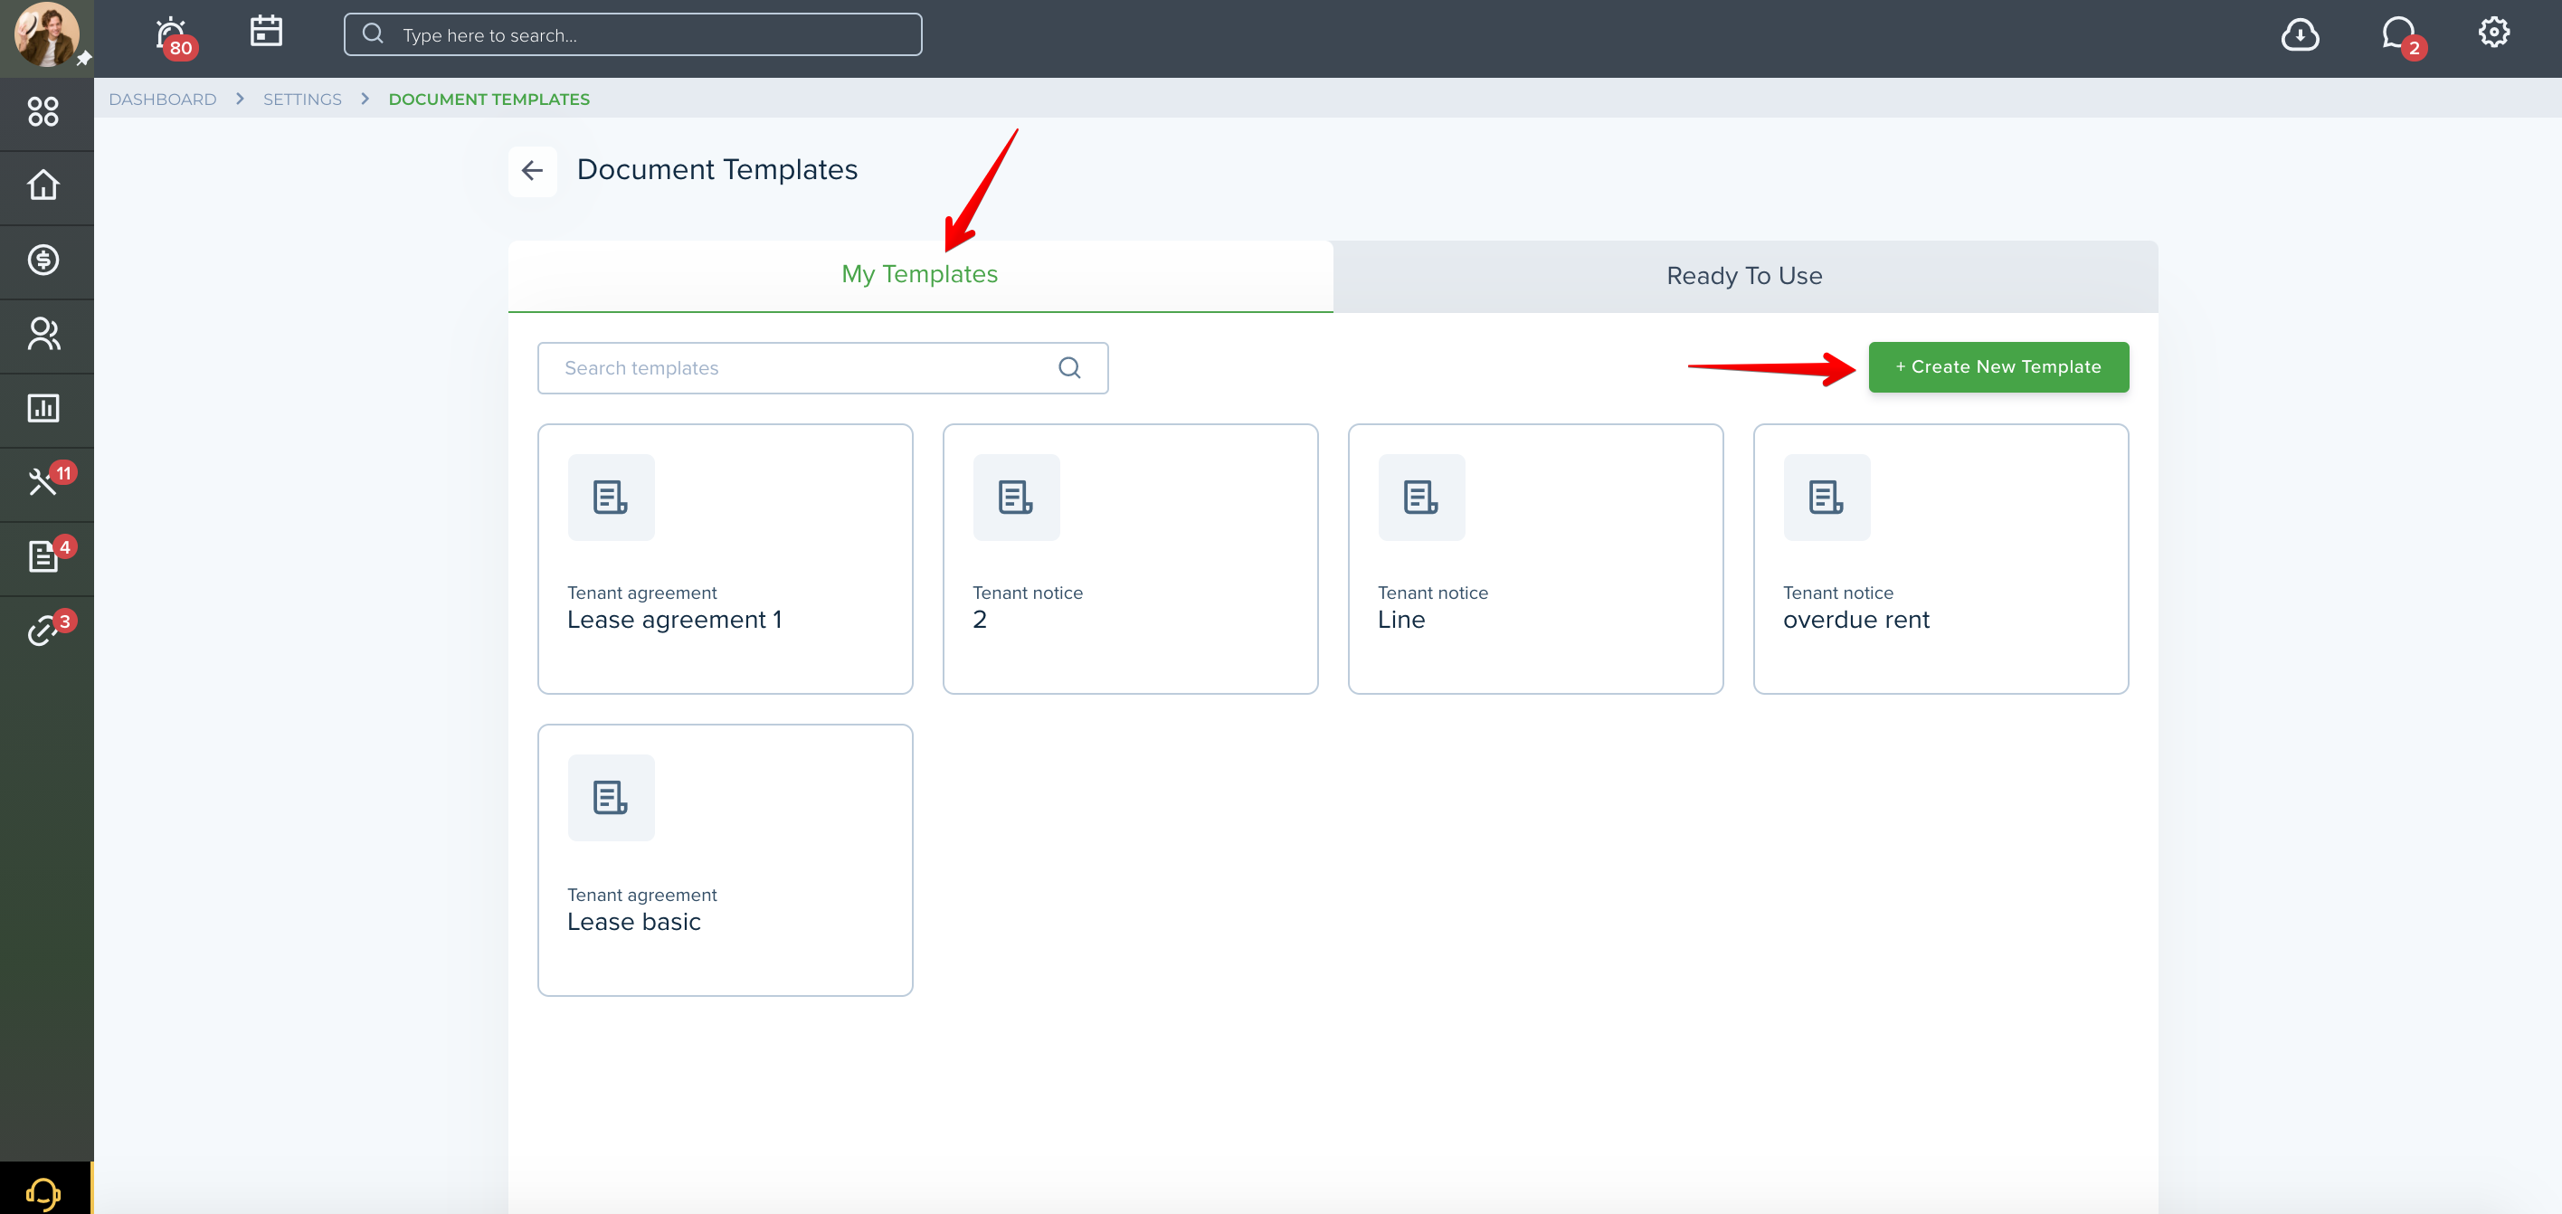Open the settings gear icon
The width and height of the screenshot is (2562, 1214).
tap(2493, 33)
